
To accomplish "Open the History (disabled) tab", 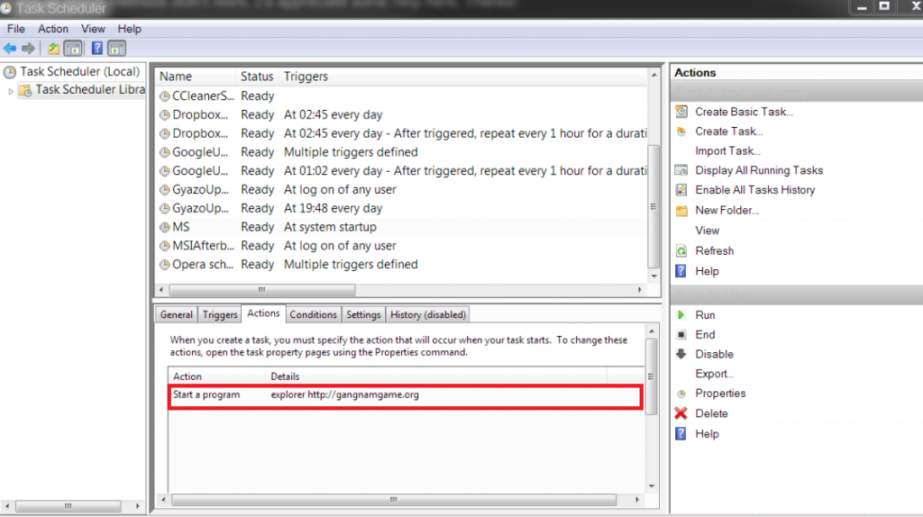I will pos(427,314).
